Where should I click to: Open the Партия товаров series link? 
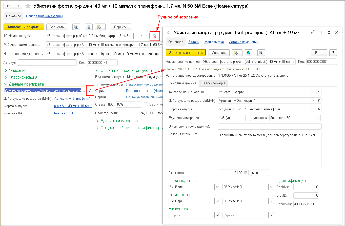click(x=139, y=91)
